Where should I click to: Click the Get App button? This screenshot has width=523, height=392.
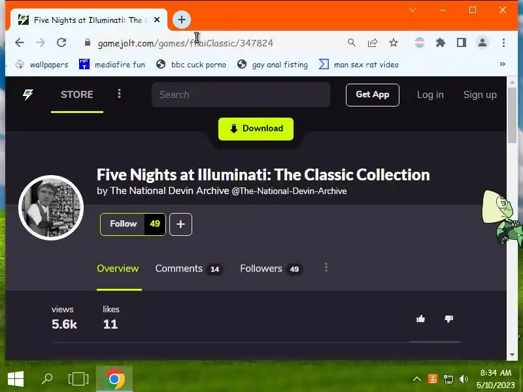(373, 95)
